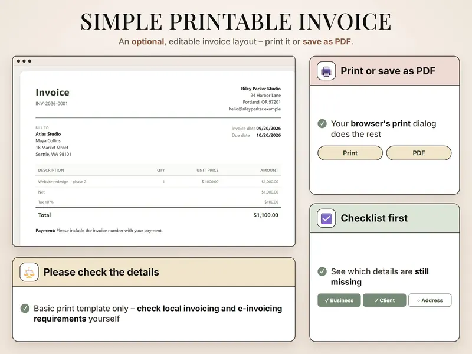Screen dimensions: 472x354
Task: Click the Maya Collins contact name
Action: [48, 140]
